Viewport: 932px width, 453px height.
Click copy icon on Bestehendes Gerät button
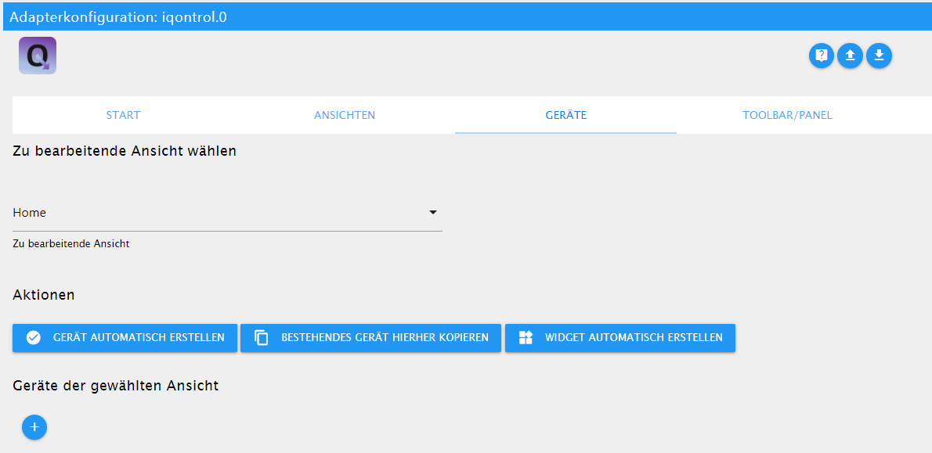pyautogui.click(x=262, y=338)
